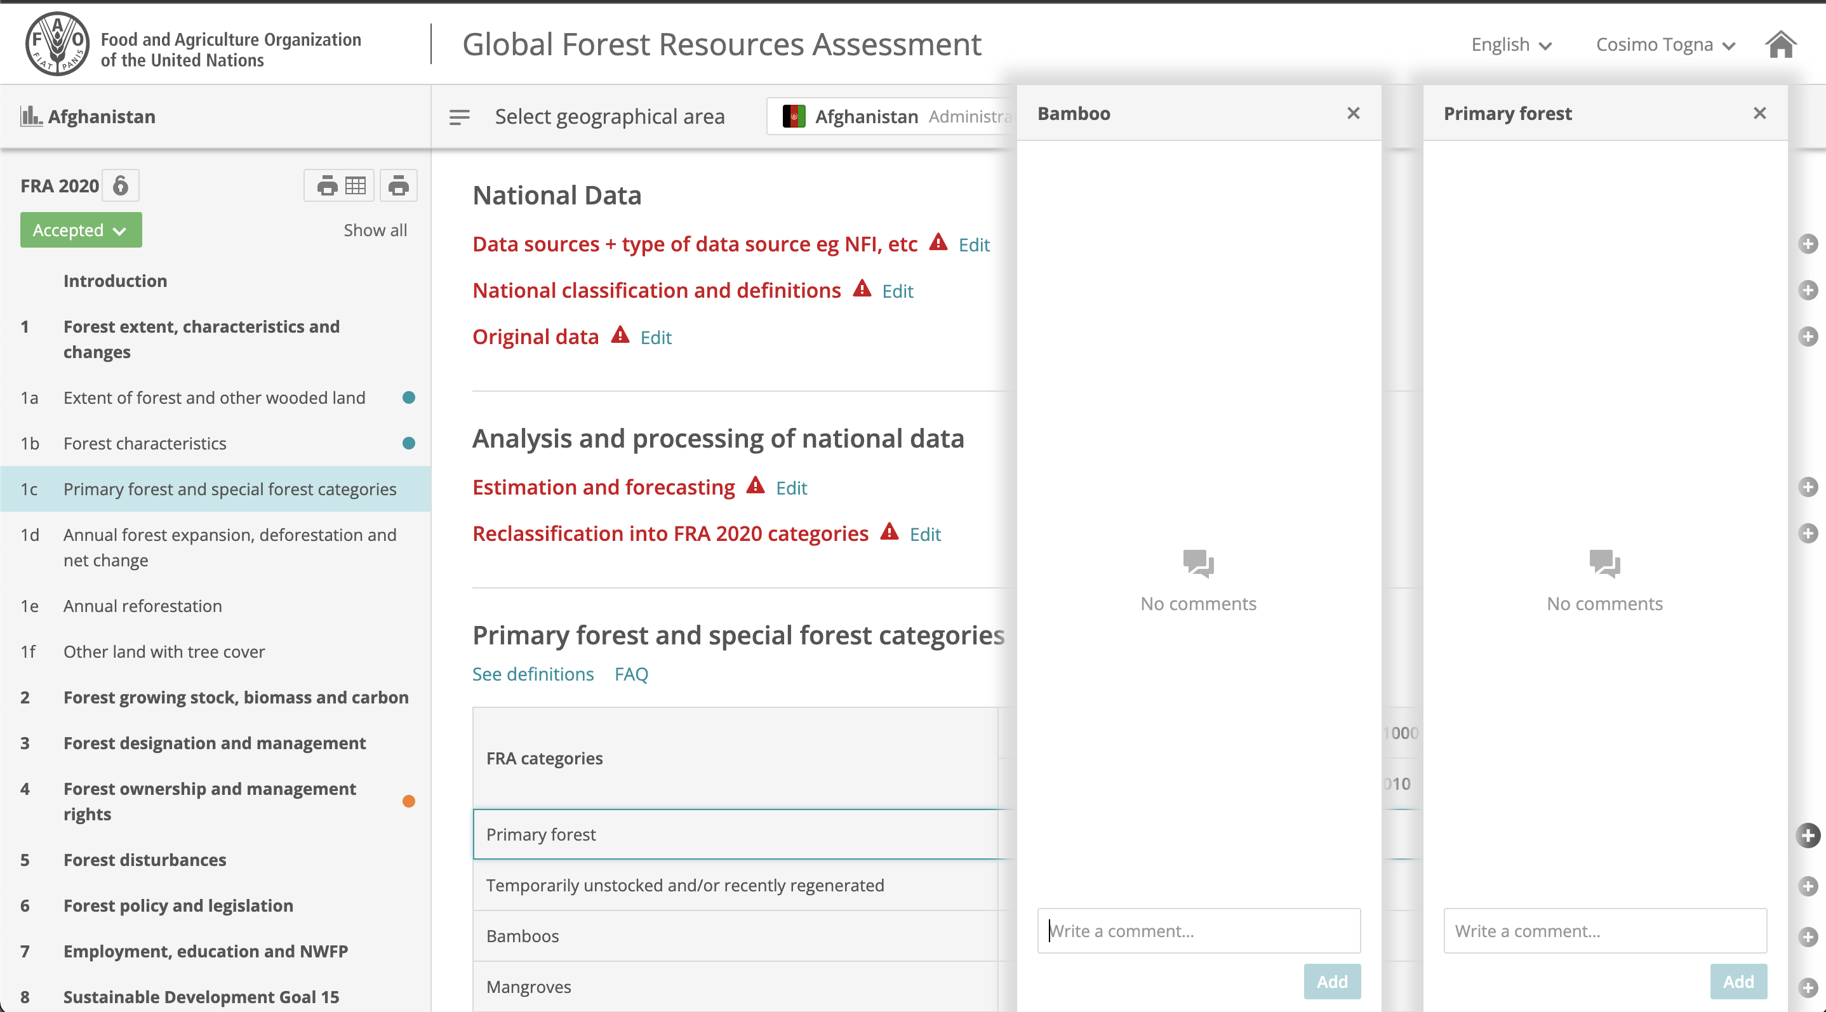Open the English language dropdown
1826x1012 pixels.
click(1510, 44)
